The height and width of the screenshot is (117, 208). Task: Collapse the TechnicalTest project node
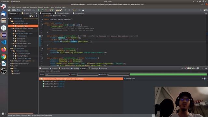(9, 19)
